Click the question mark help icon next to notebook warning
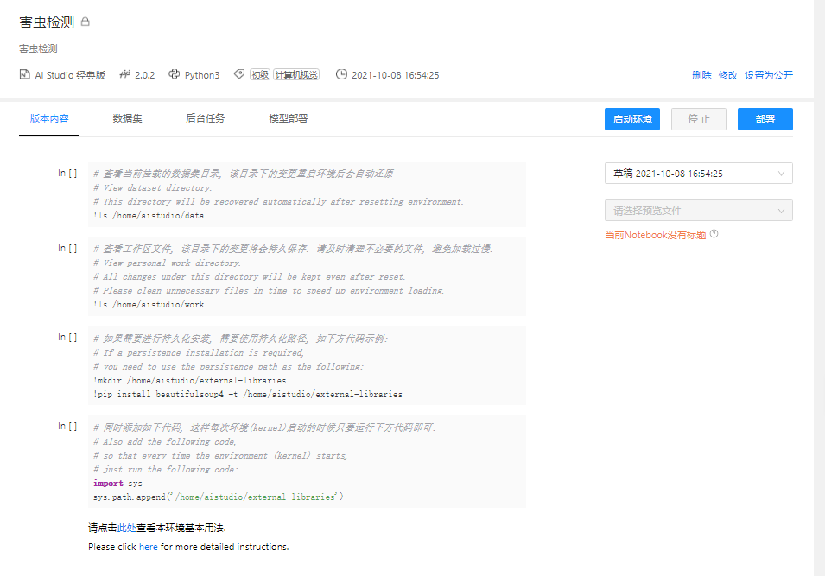The height and width of the screenshot is (576, 825). pyautogui.click(x=714, y=234)
